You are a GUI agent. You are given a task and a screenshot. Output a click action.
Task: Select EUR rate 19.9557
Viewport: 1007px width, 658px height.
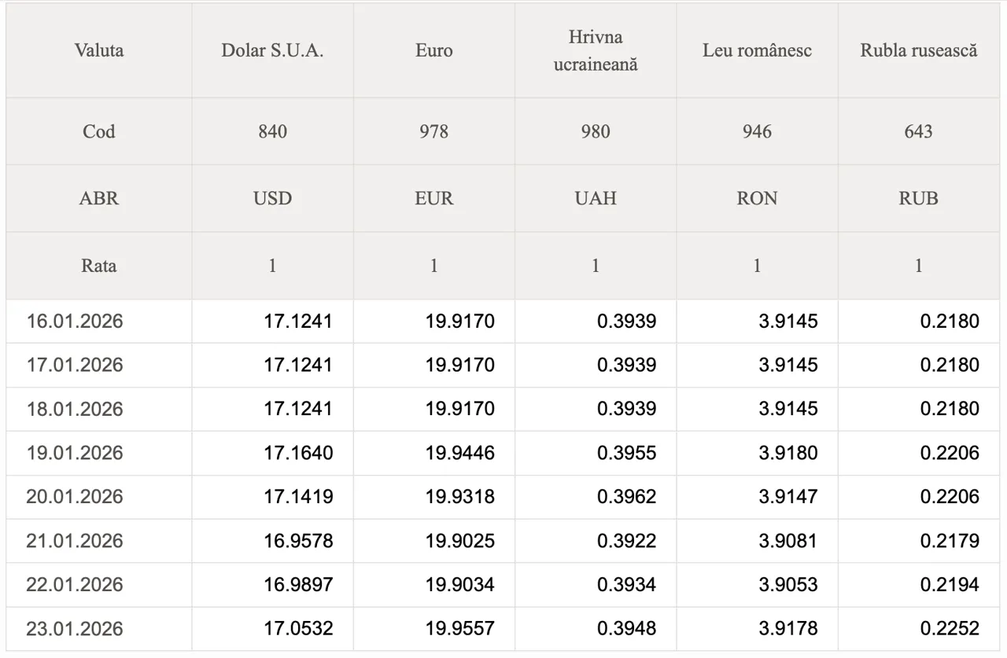[460, 628]
